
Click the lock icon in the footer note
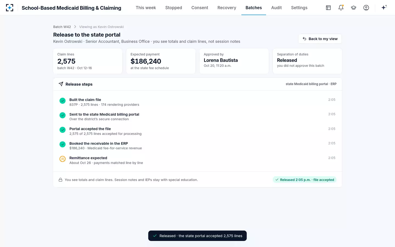(x=60, y=180)
